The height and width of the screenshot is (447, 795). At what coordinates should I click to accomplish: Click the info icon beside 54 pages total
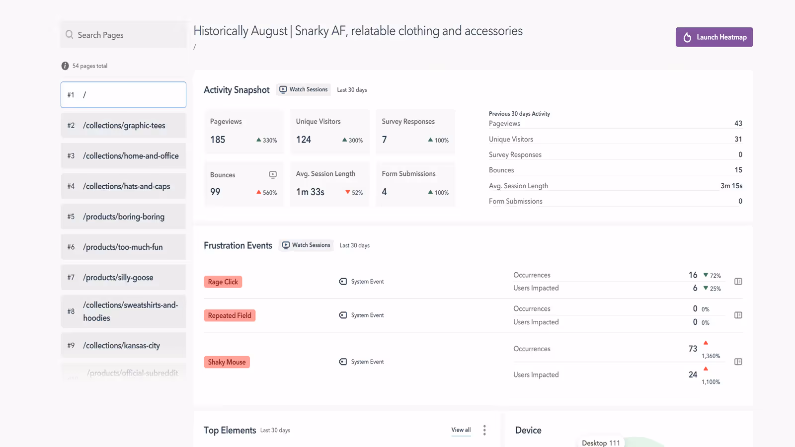(65, 66)
